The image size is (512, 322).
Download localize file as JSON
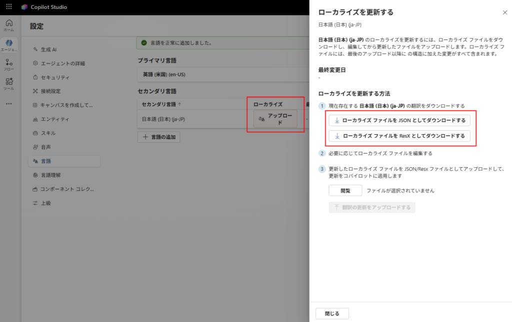(x=399, y=120)
